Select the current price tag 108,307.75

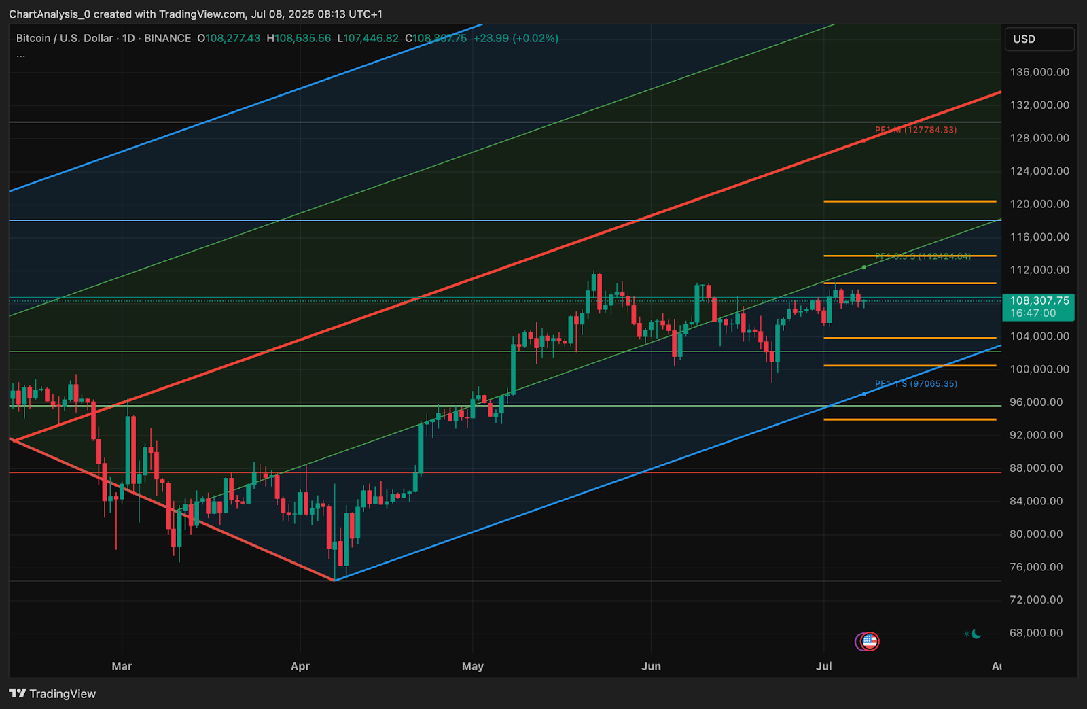[1038, 307]
